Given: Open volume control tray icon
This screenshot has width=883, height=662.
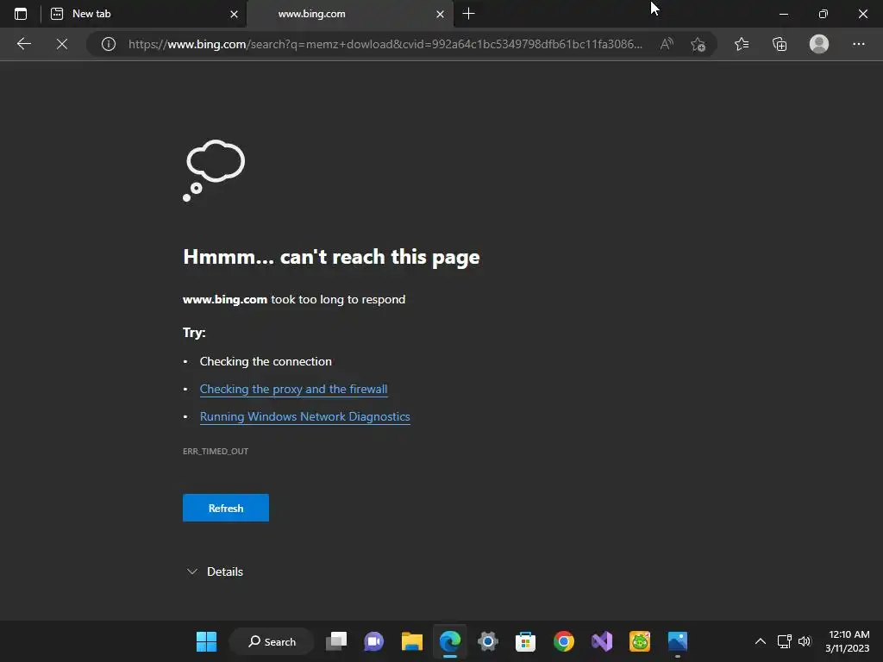Looking at the screenshot, I should pyautogui.click(x=805, y=641).
